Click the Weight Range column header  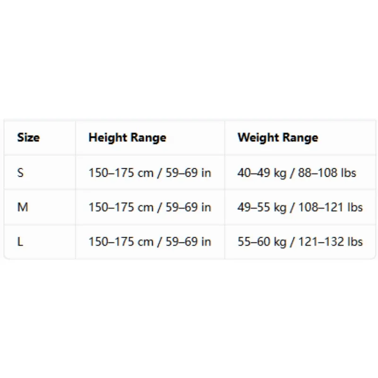point(278,138)
